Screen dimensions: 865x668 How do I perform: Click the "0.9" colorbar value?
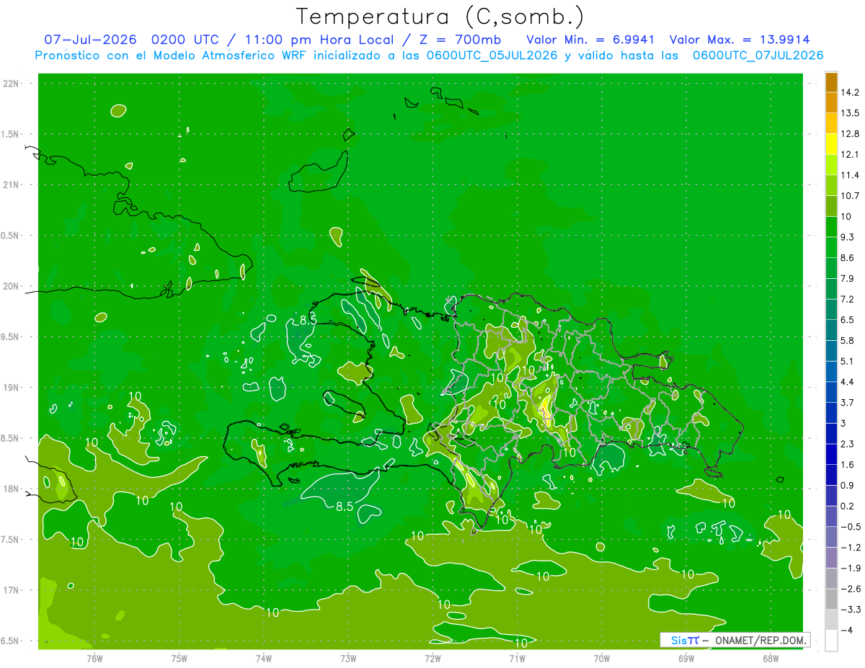[x=848, y=485]
